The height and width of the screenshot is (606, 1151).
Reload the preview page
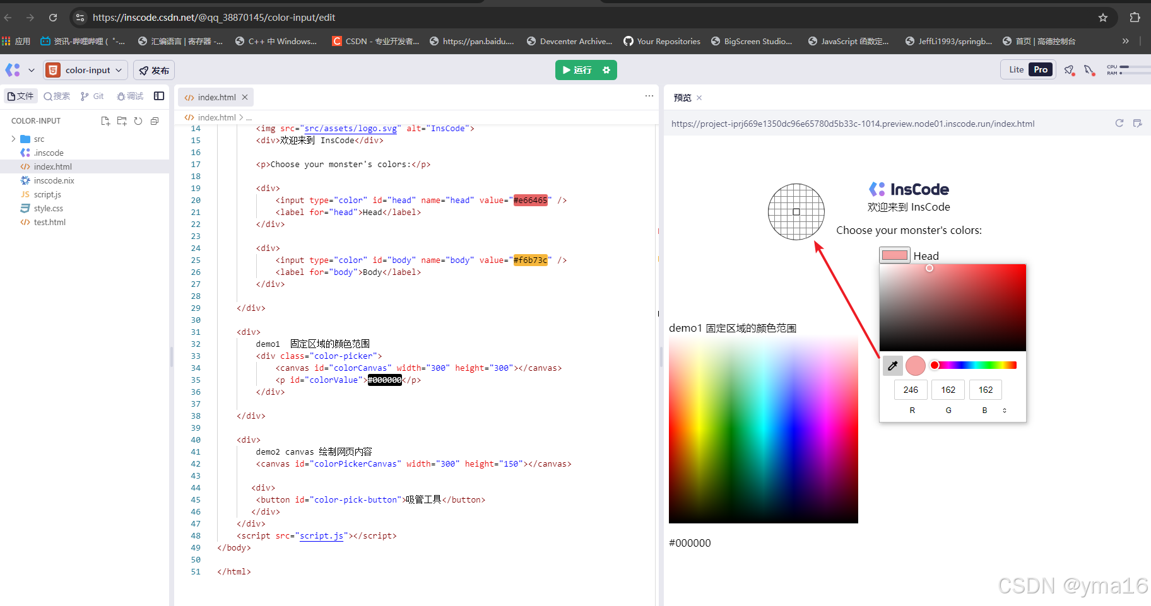tap(1119, 123)
